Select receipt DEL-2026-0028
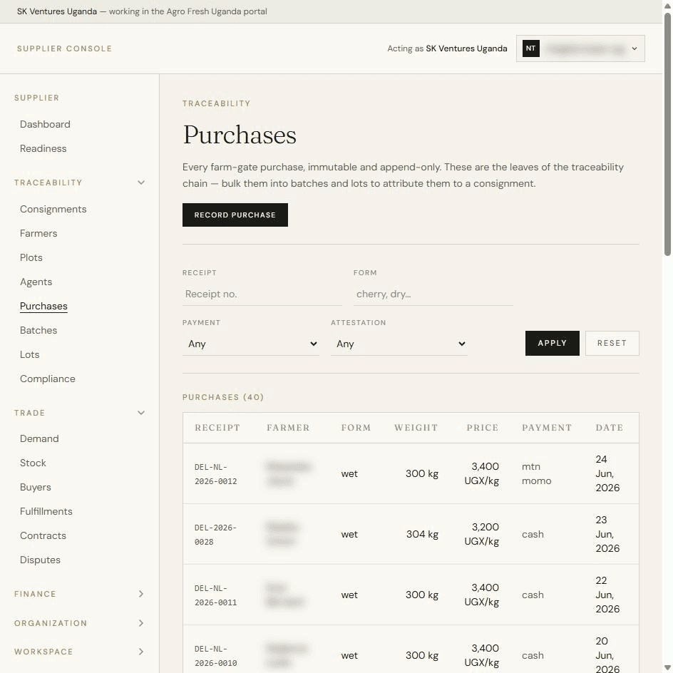Viewport: 673px width, 673px height. click(x=216, y=535)
